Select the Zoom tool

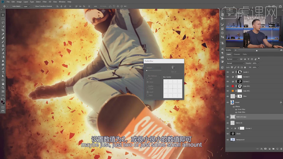3,88
